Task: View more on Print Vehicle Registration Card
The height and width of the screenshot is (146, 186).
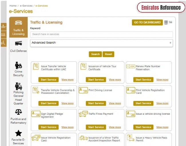Action: coord(163,103)
